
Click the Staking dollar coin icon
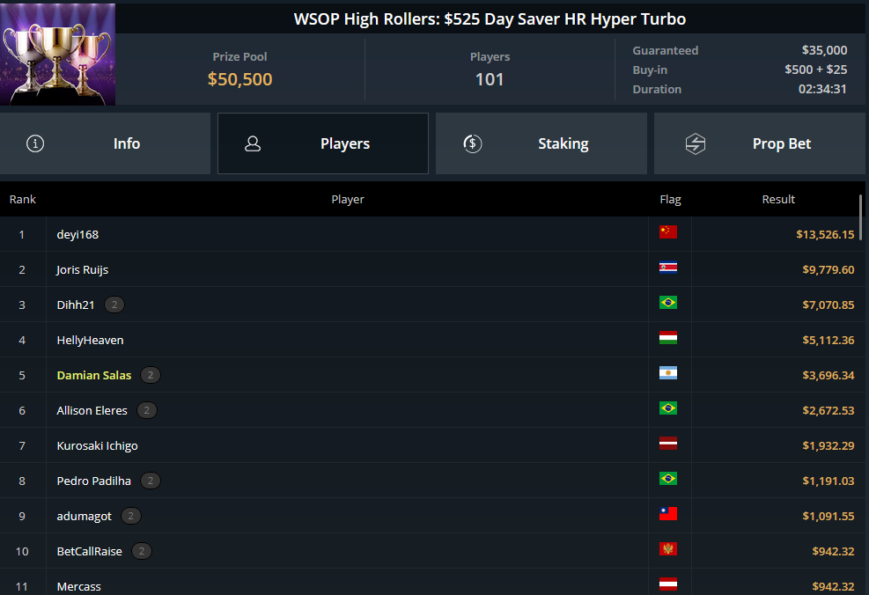(x=473, y=143)
